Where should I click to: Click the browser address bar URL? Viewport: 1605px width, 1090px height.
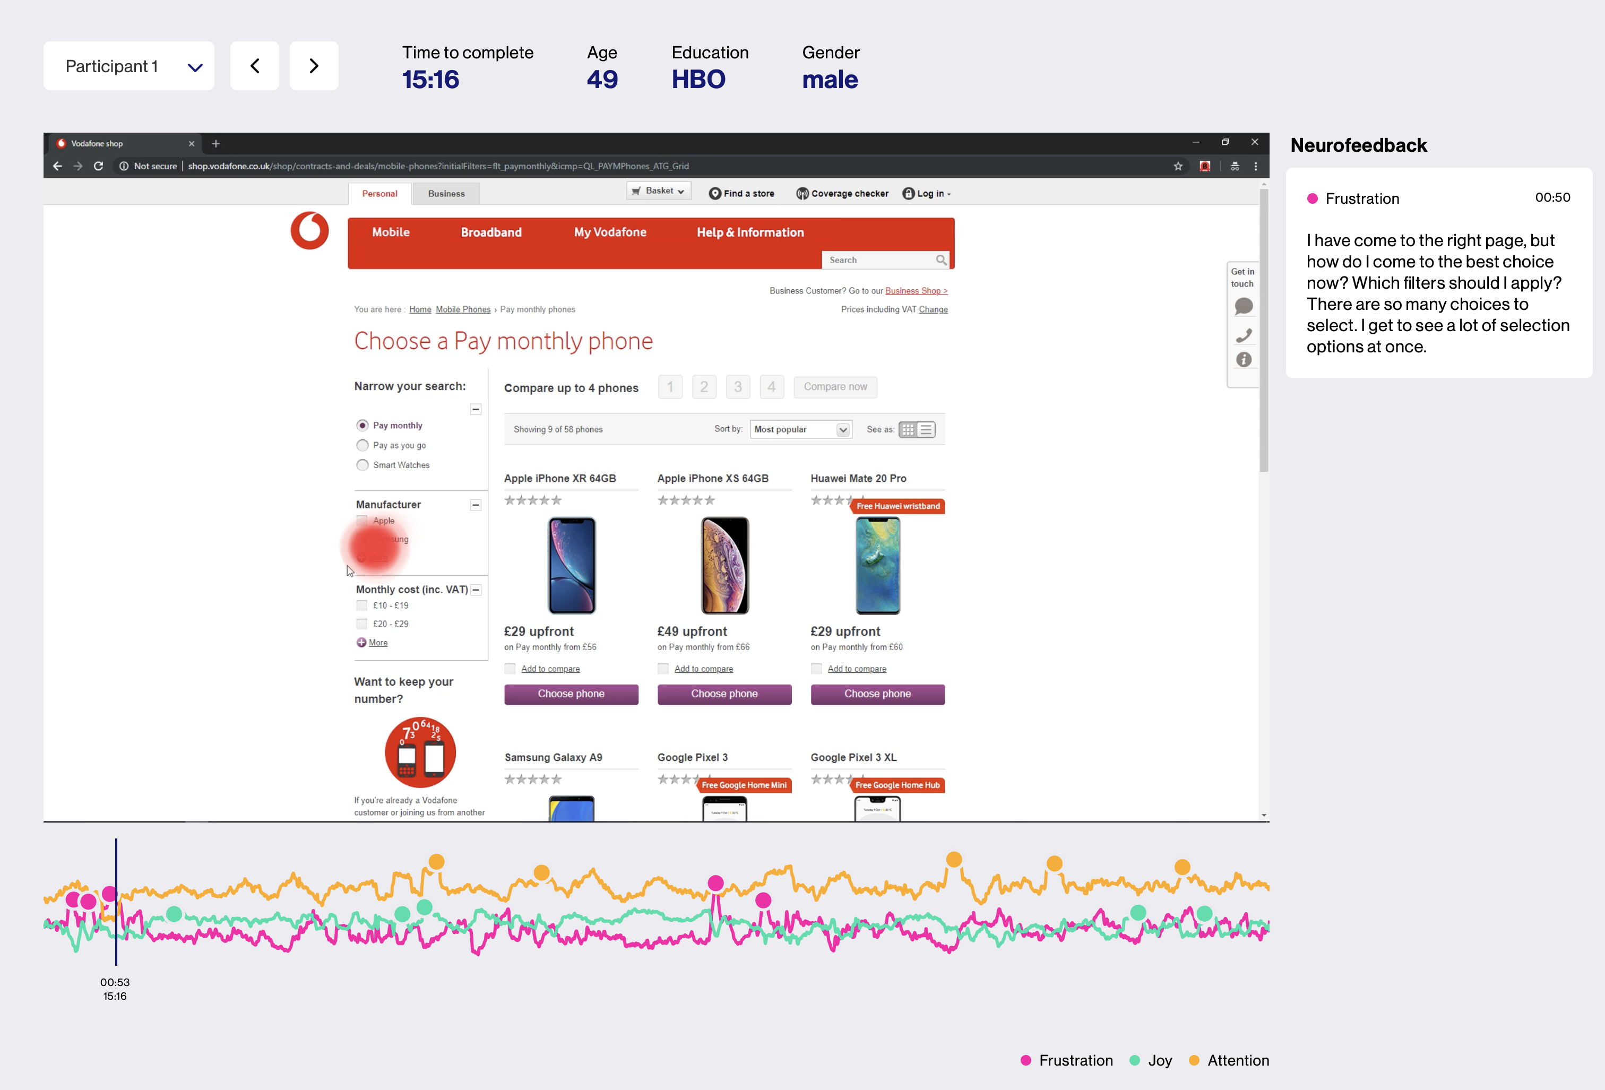438,166
